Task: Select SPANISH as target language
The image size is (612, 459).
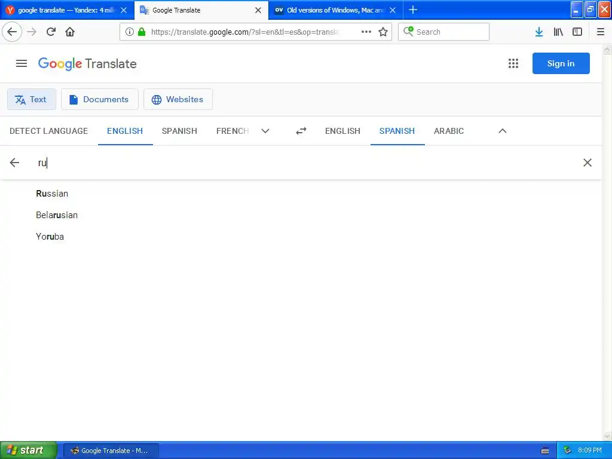Action: (x=397, y=131)
